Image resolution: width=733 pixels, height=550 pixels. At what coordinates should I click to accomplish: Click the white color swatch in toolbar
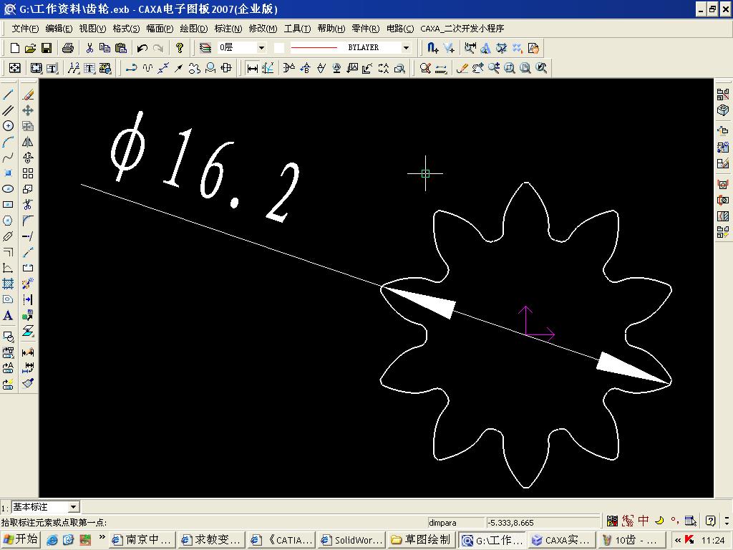point(279,48)
